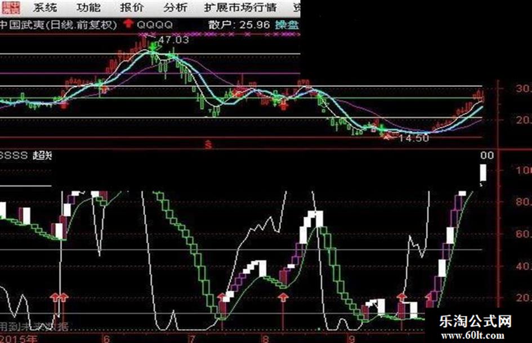This screenshot has height=343, width=532.
Task: Click the red arrow before QQQQ
Action: pyautogui.click(x=129, y=24)
